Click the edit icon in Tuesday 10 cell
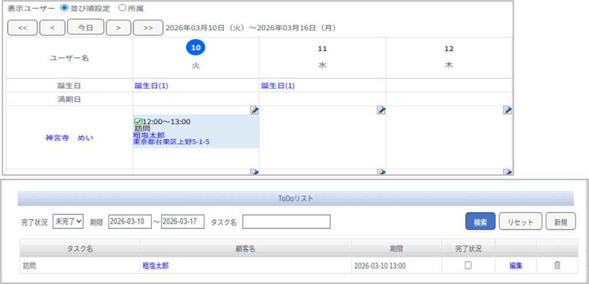The width and height of the screenshot is (589, 284). click(254, 110)
